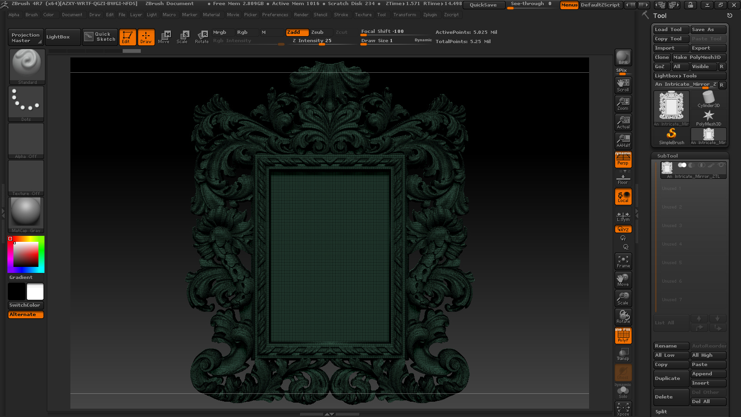The width and height of the screenshot is (741, 417).
Task: Disable the Zadd sculpt mode
Action: tap(297, 32)
